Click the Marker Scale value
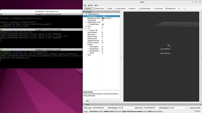The height and width of the screenshot is (113, 202). pyautogui.click(x=102, y=39)
